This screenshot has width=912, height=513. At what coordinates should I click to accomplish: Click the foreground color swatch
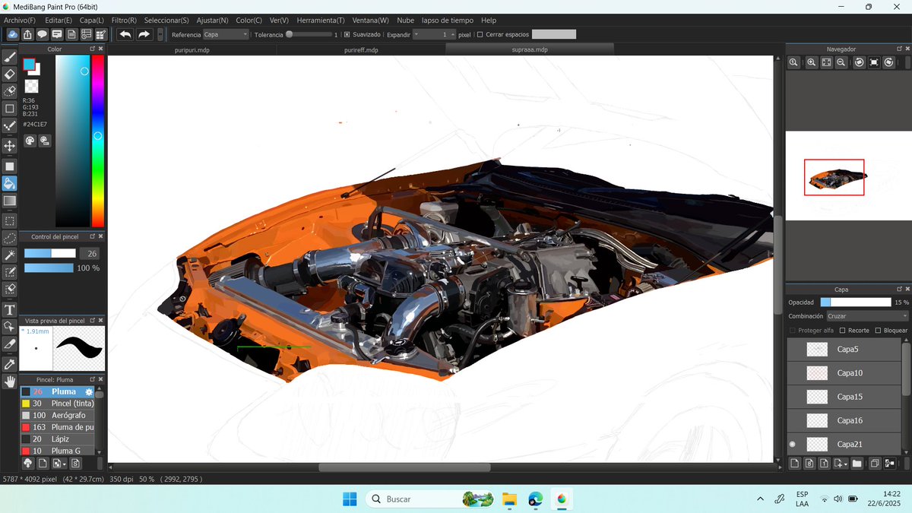pos(29,65)
